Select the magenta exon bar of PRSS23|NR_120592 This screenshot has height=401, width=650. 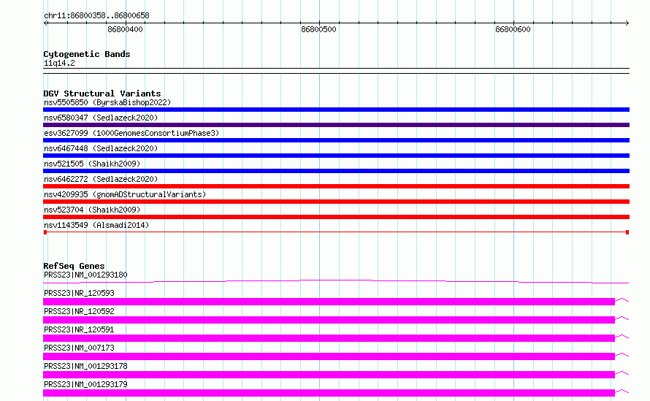tap(329, 320)
